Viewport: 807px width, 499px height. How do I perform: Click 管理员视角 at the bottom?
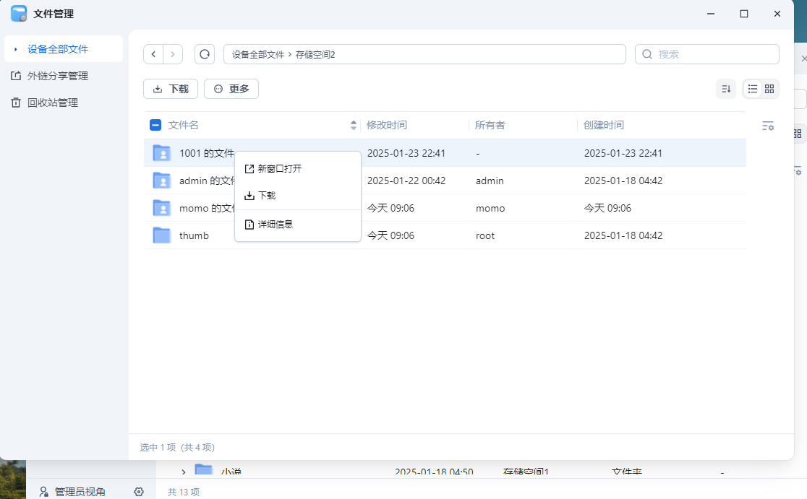pyautogui.click(x=80, y=492)
